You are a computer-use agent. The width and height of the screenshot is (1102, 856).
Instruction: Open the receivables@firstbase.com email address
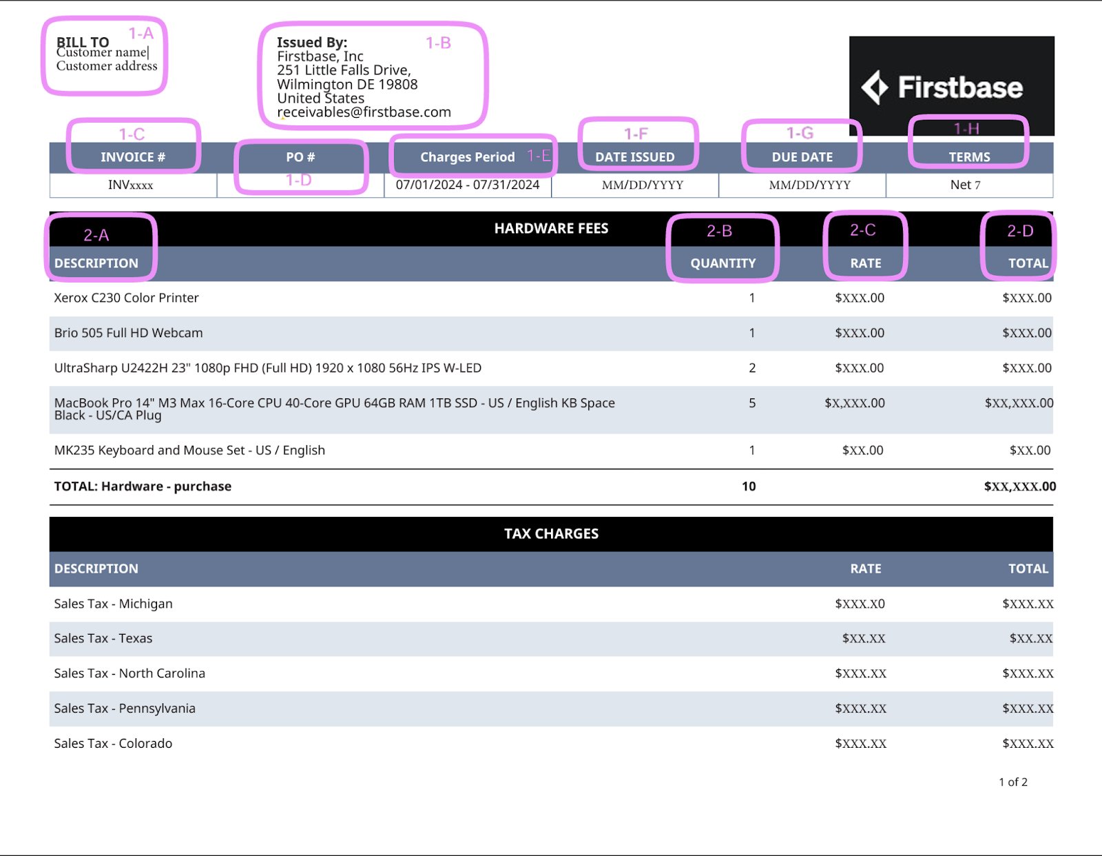click(x=364, y=112)
